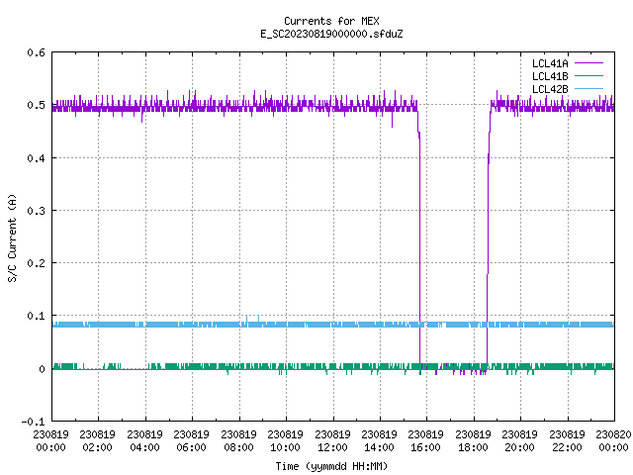Click the 230819 06:00 time tick label
Screen dimensions: 633x475
pyautogui.click(x=191, y=441)
